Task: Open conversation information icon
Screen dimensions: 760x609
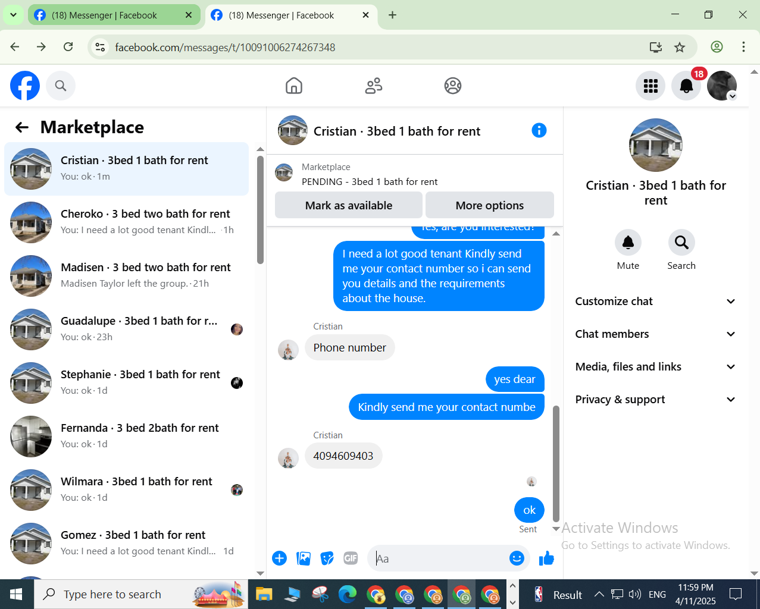Action: tap(539, 130)
